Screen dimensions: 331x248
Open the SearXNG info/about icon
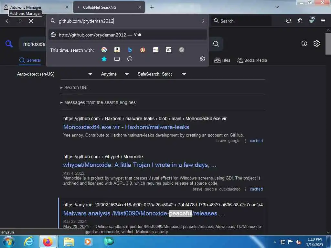[304, 44]
